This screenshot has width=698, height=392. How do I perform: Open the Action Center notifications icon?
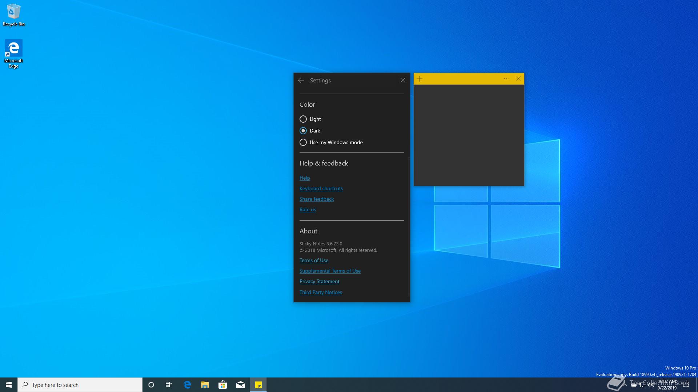coord(686,385)
